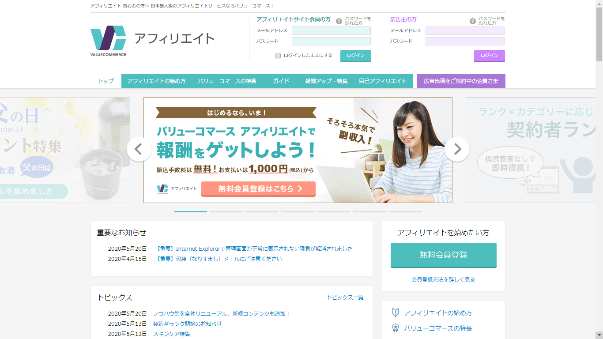Click the 無料会員登録はこちら banner button

tap(258, 189)
